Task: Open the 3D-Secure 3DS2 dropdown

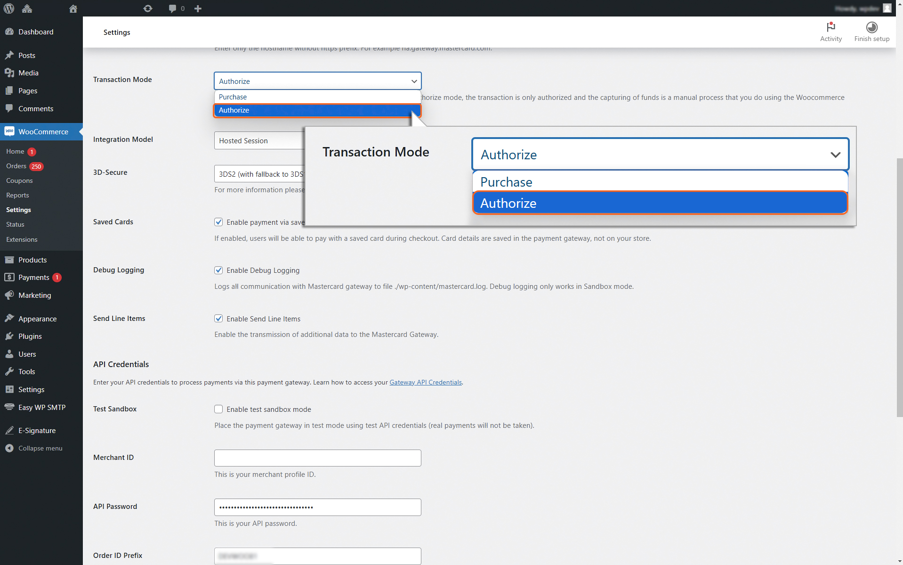Action: 259,174
